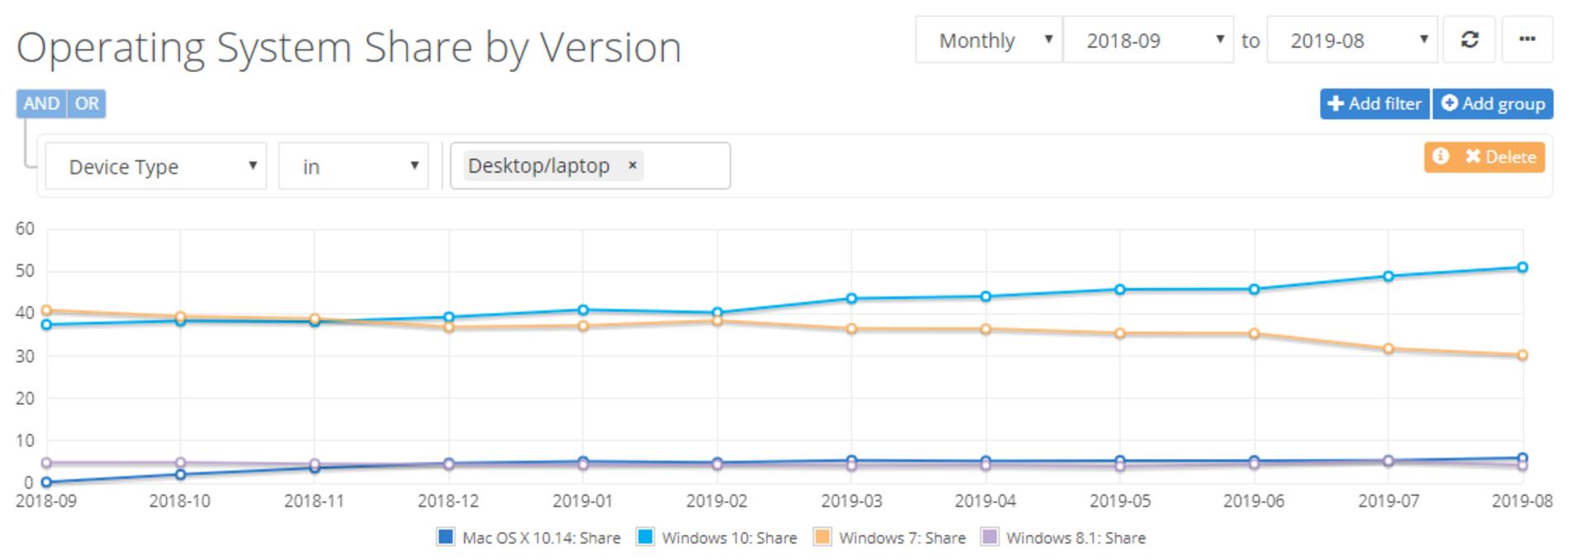Delete the Device Type filter
1586x559 pixels.
point(1499,156)
